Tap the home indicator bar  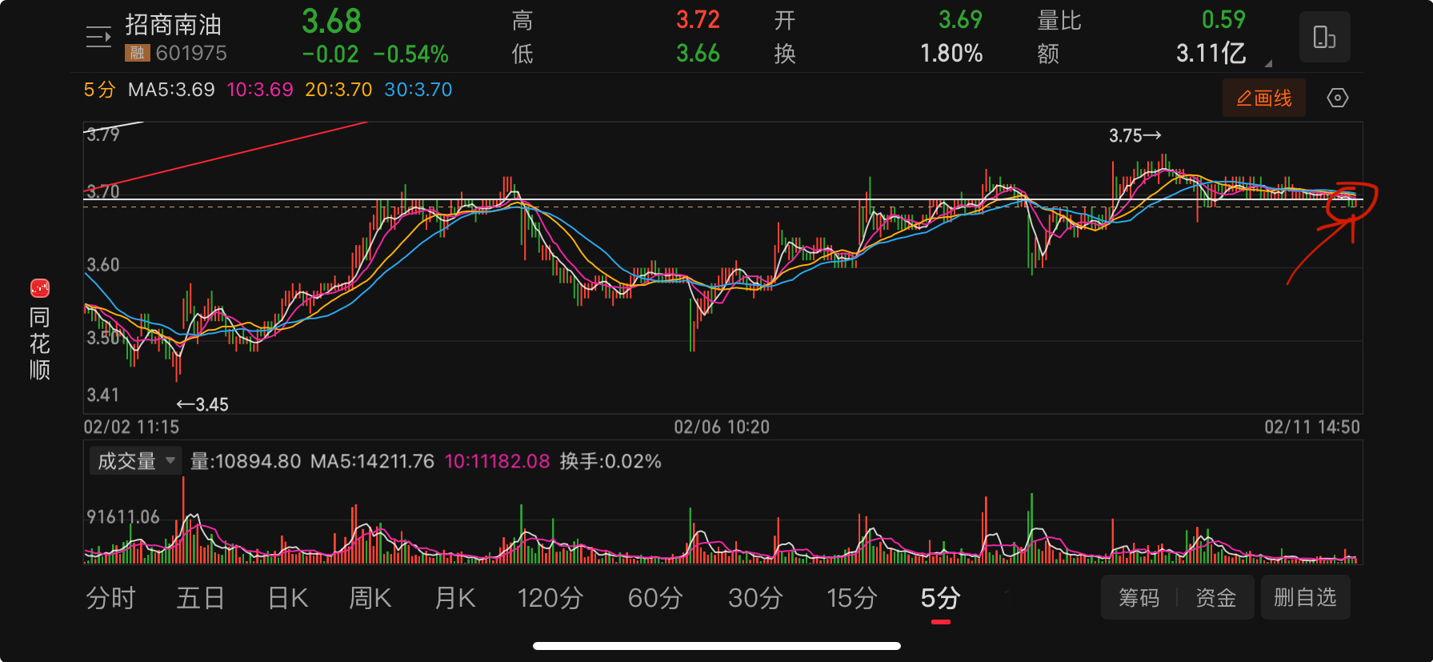click(716, 645)
